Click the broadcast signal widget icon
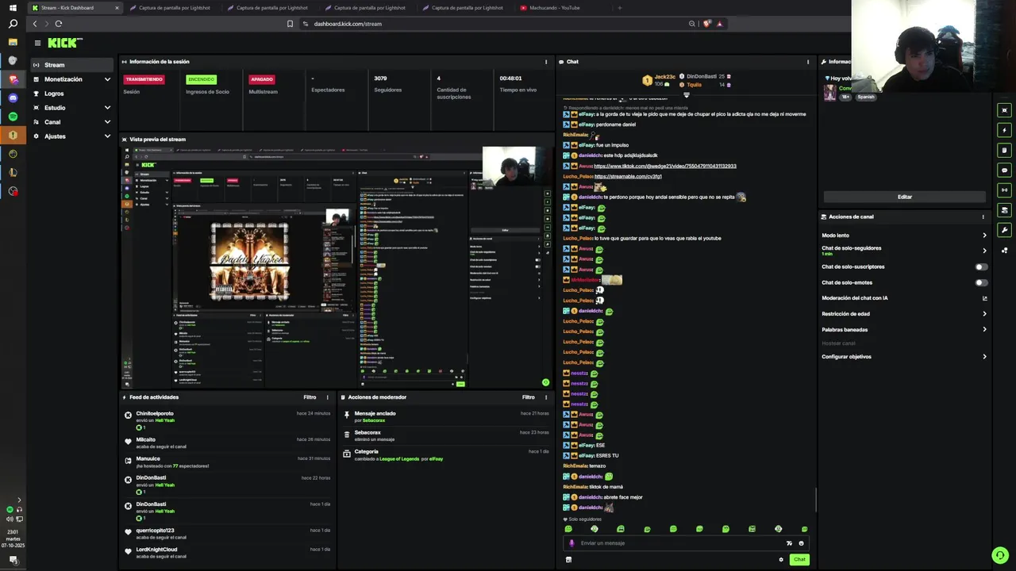1016x571 pixels. click(1005, 190)
